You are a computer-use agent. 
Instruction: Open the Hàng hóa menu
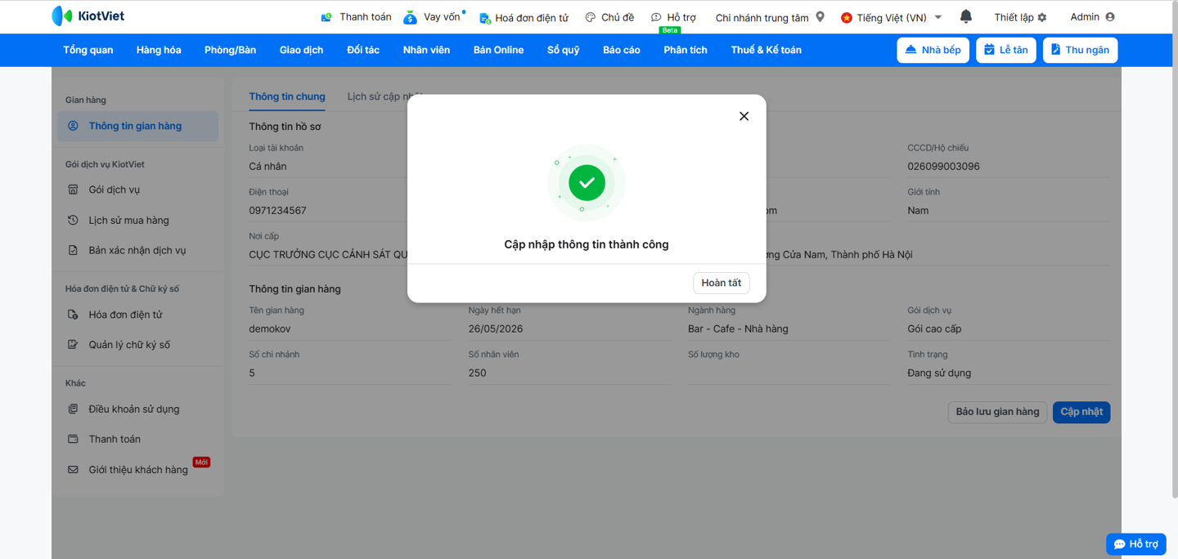tap(159, 50)
